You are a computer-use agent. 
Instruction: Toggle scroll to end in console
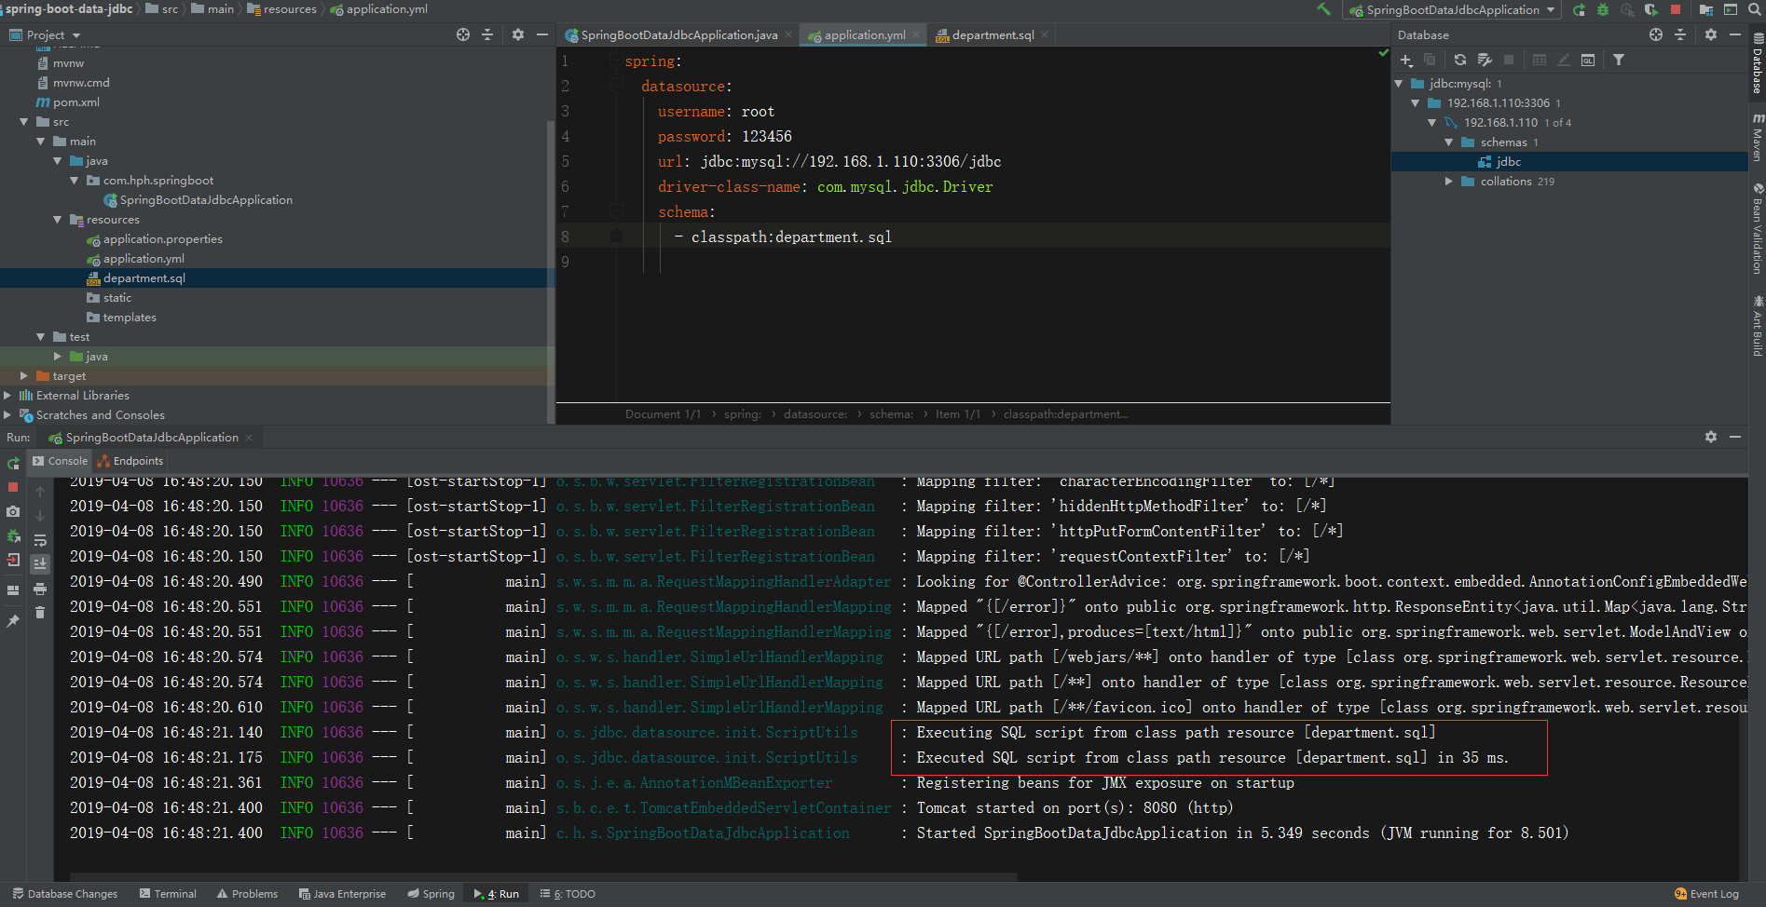click(x=40, y=564)
